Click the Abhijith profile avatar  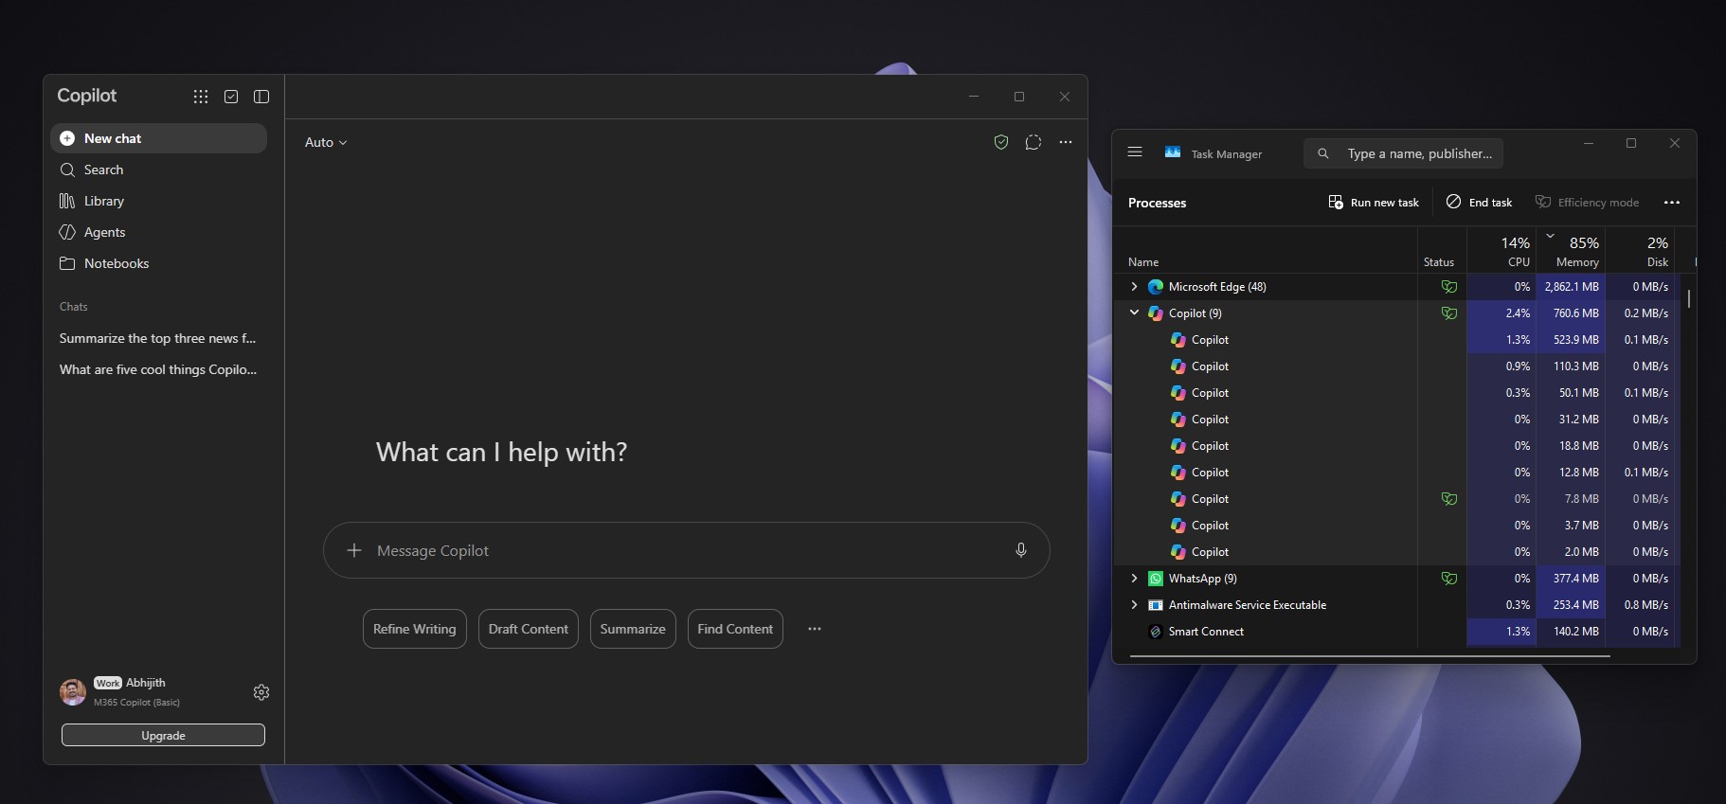point(73,692)
